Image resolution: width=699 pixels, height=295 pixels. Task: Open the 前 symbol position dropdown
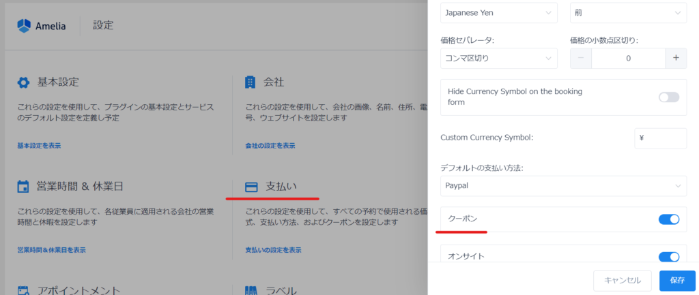(x=628, y=13)
